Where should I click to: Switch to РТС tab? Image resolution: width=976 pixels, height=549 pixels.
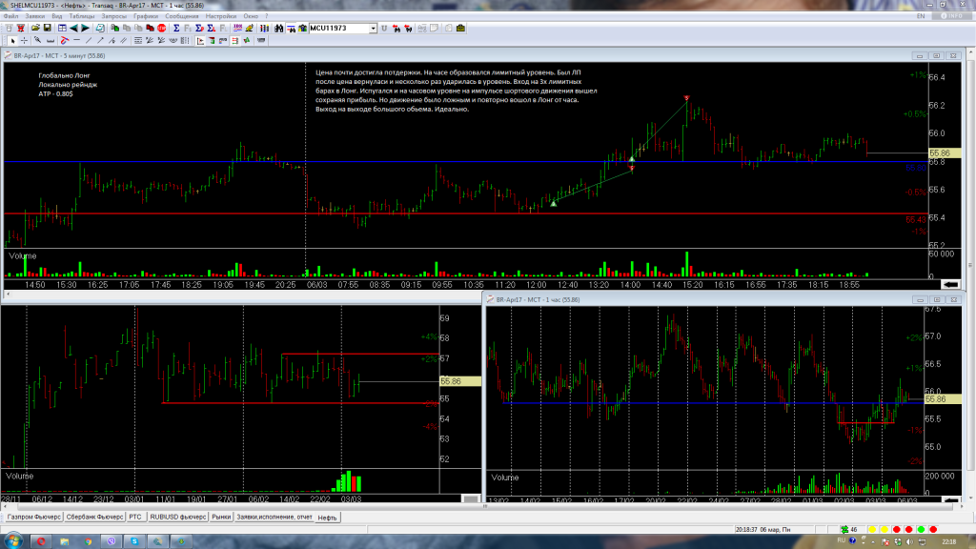(135, 518)
